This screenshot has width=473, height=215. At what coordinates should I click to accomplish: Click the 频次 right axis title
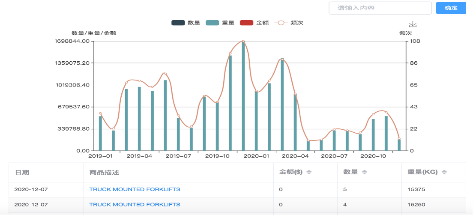[405, 33]
